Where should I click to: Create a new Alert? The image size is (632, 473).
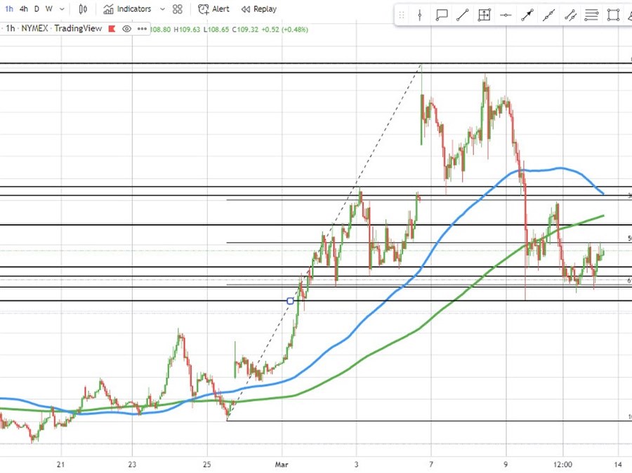click(x=213, y=9)
